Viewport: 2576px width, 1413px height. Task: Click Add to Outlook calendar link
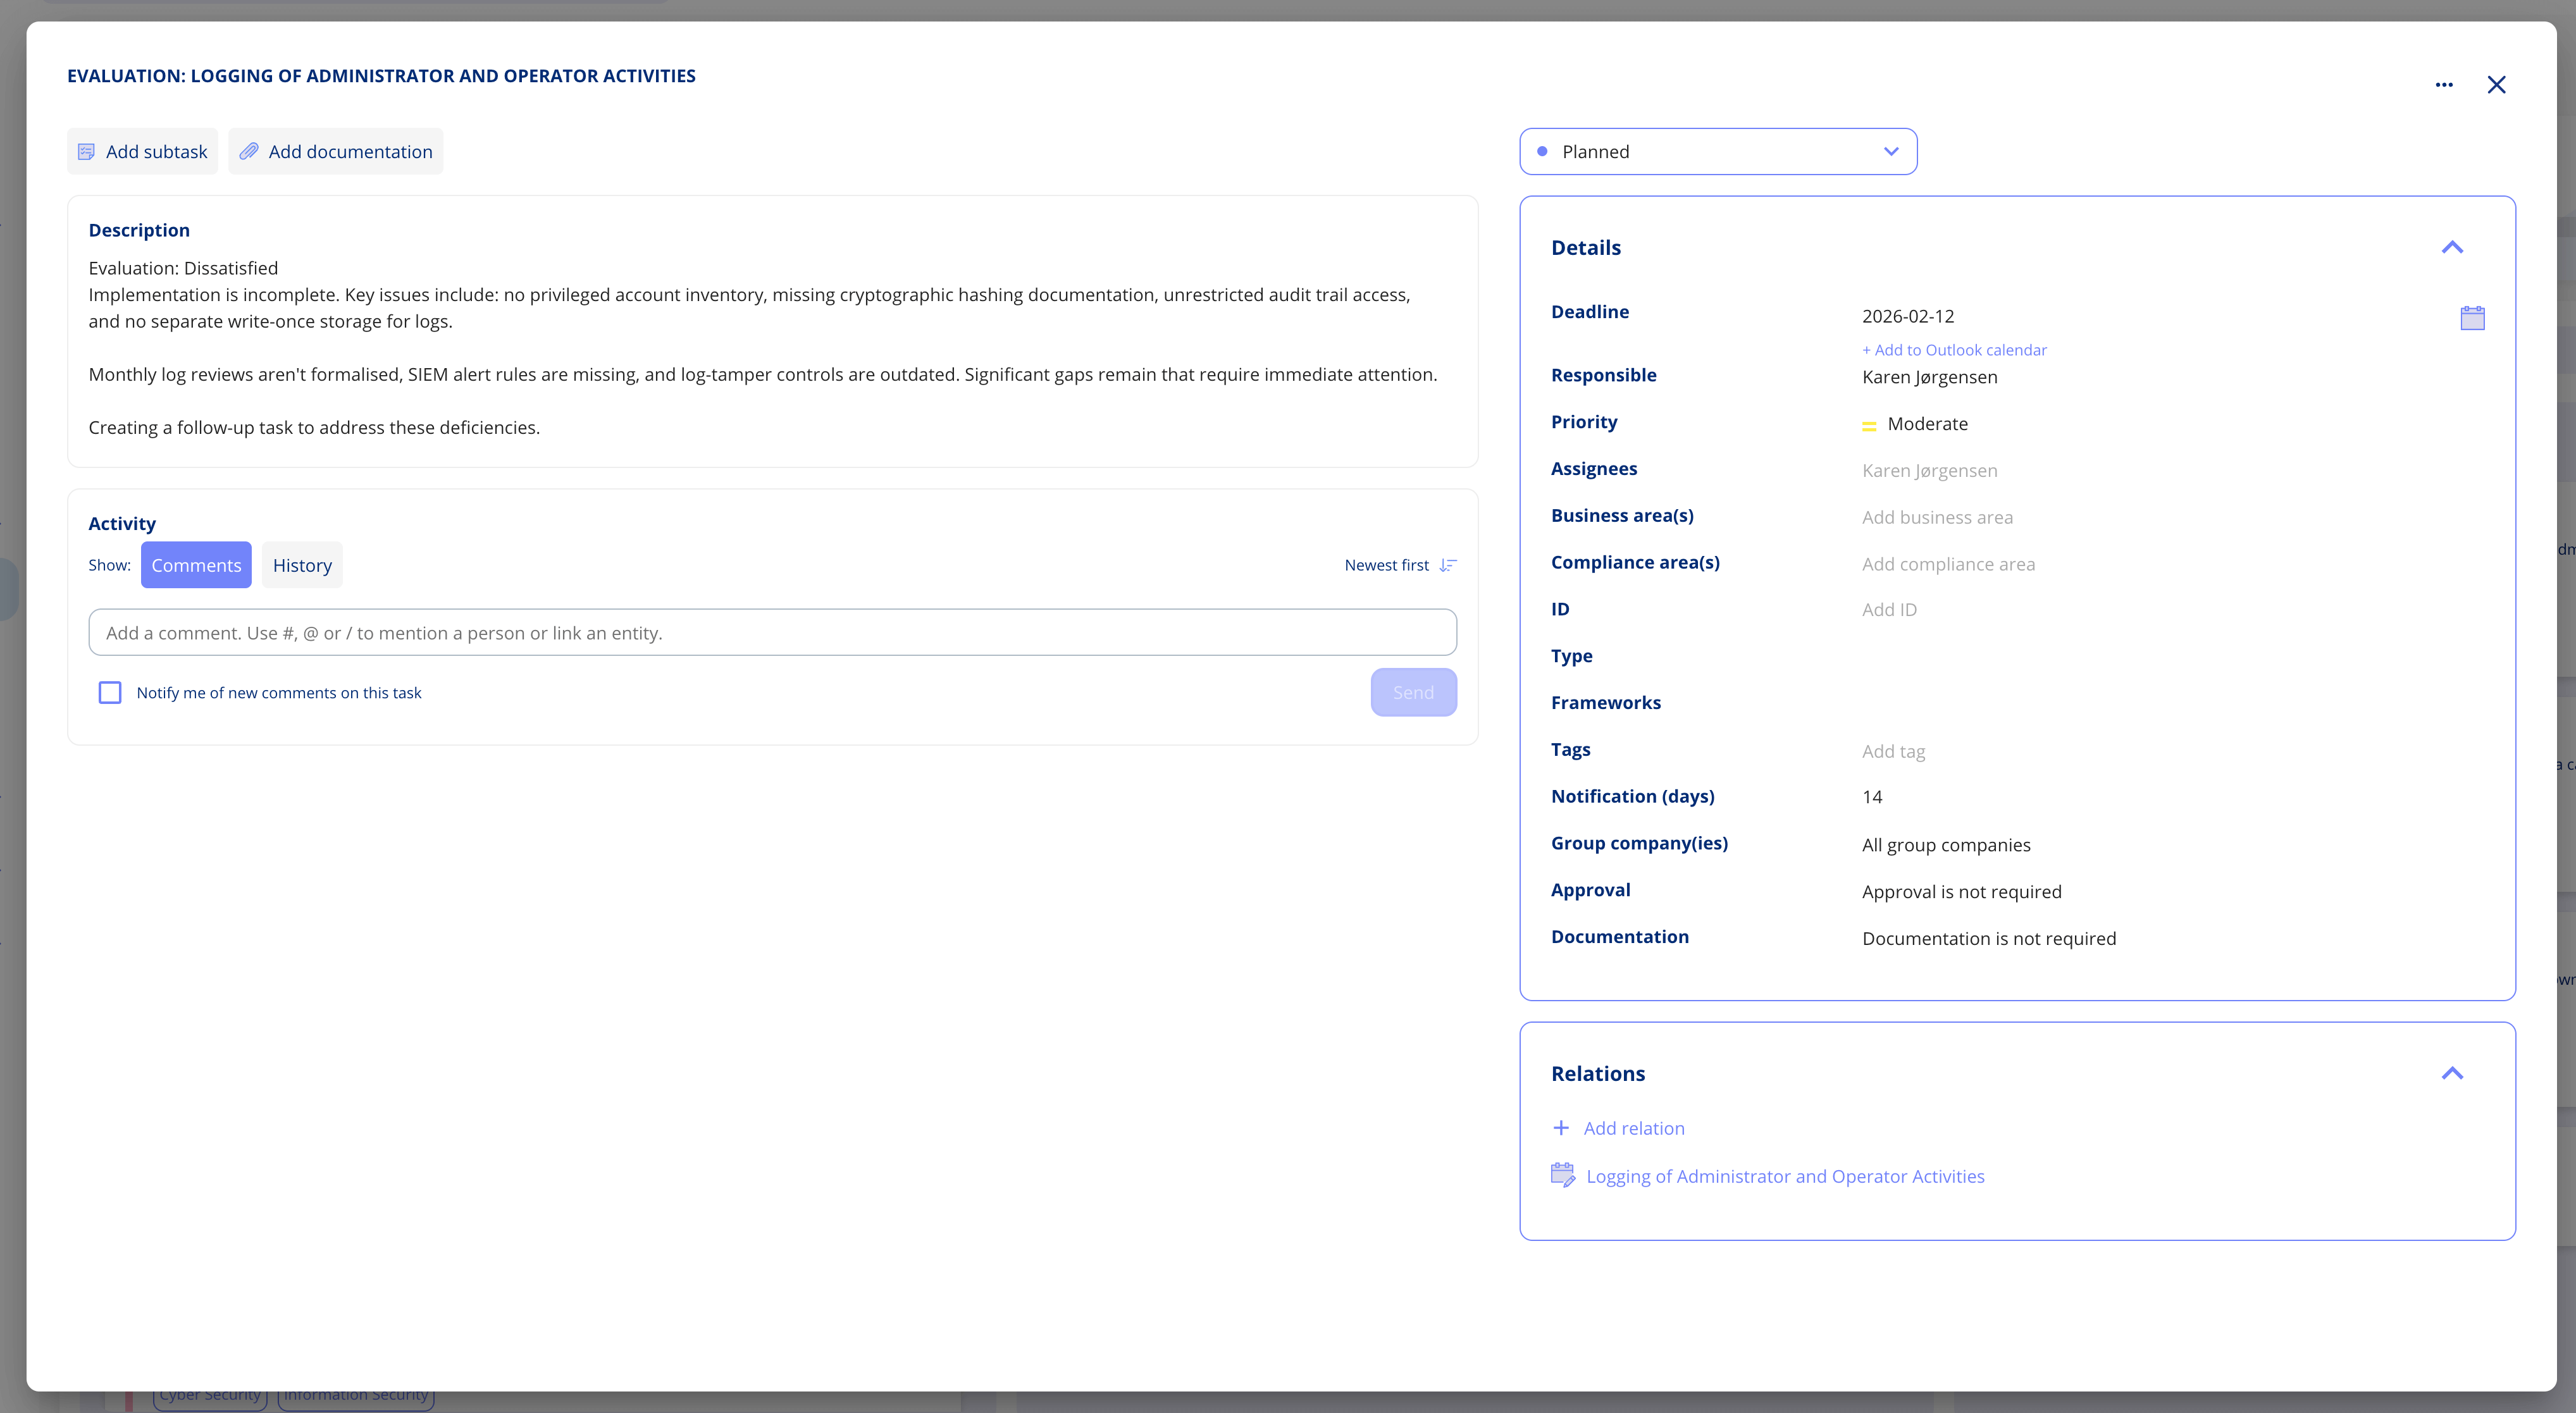pos(1954,350)
